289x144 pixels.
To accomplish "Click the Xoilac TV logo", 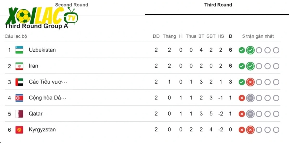I will point(42,16).
